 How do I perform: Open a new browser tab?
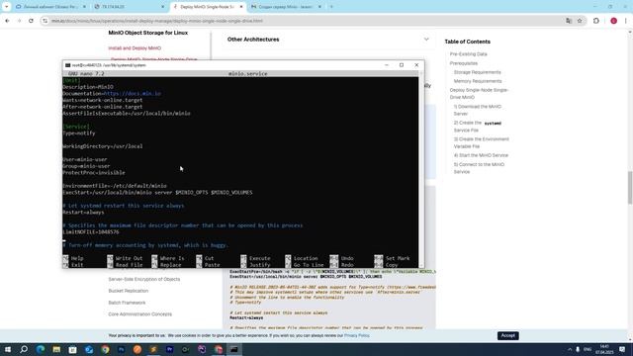coord(331,7)
